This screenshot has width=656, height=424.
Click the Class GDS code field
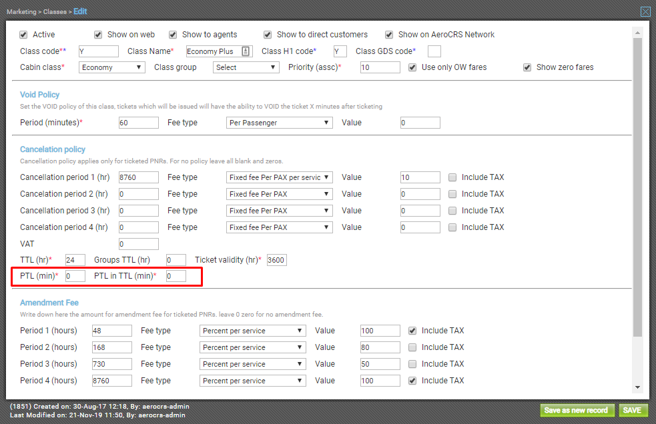pyautogui.click(x=434, y=51)
